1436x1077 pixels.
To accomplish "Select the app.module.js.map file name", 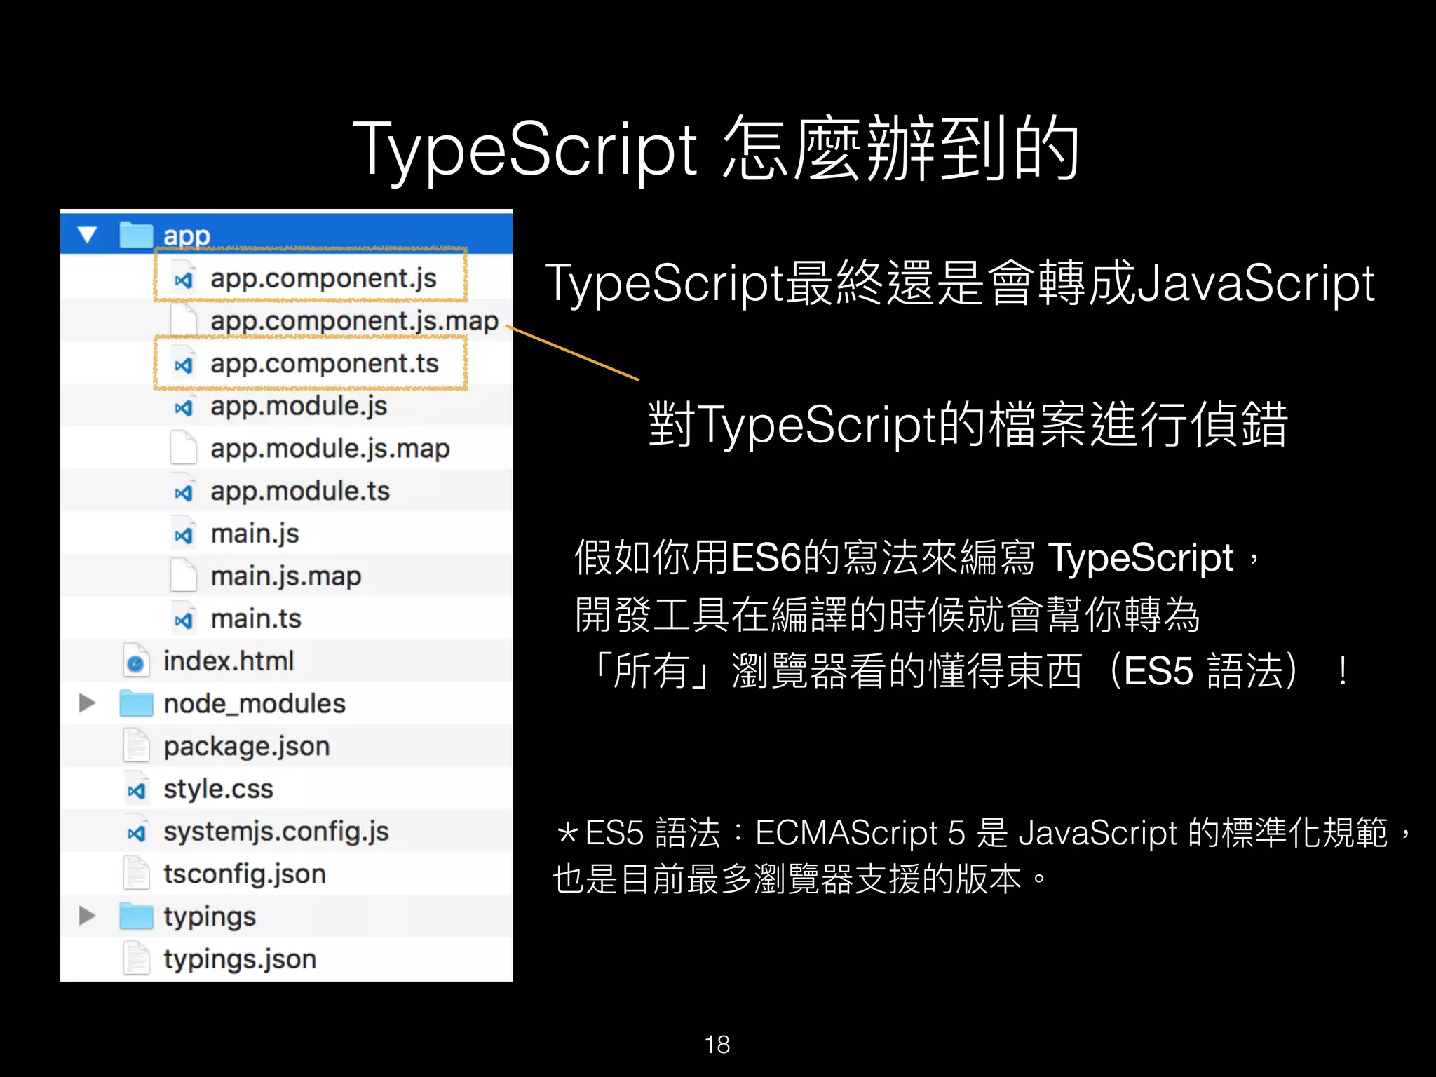I will (330, 449).
